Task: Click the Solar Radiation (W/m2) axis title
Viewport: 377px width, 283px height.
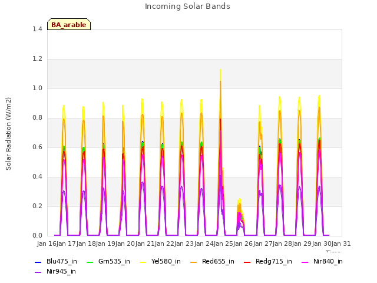Action: 8,134
